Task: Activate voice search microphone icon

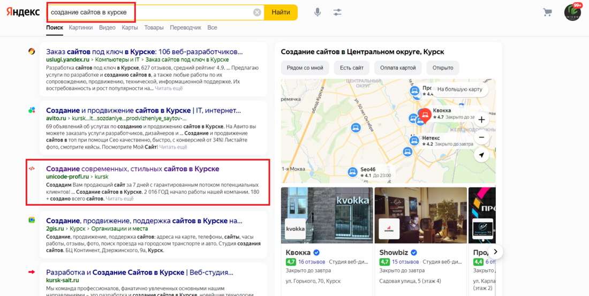Action: (x=318, y=12)
